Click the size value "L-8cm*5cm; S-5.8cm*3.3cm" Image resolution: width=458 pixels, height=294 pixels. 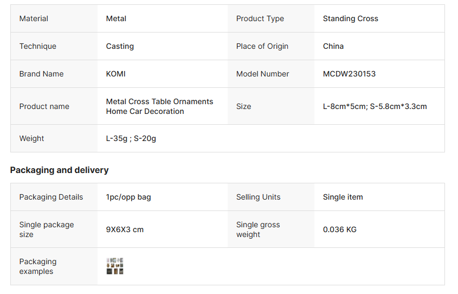point(375,106)
